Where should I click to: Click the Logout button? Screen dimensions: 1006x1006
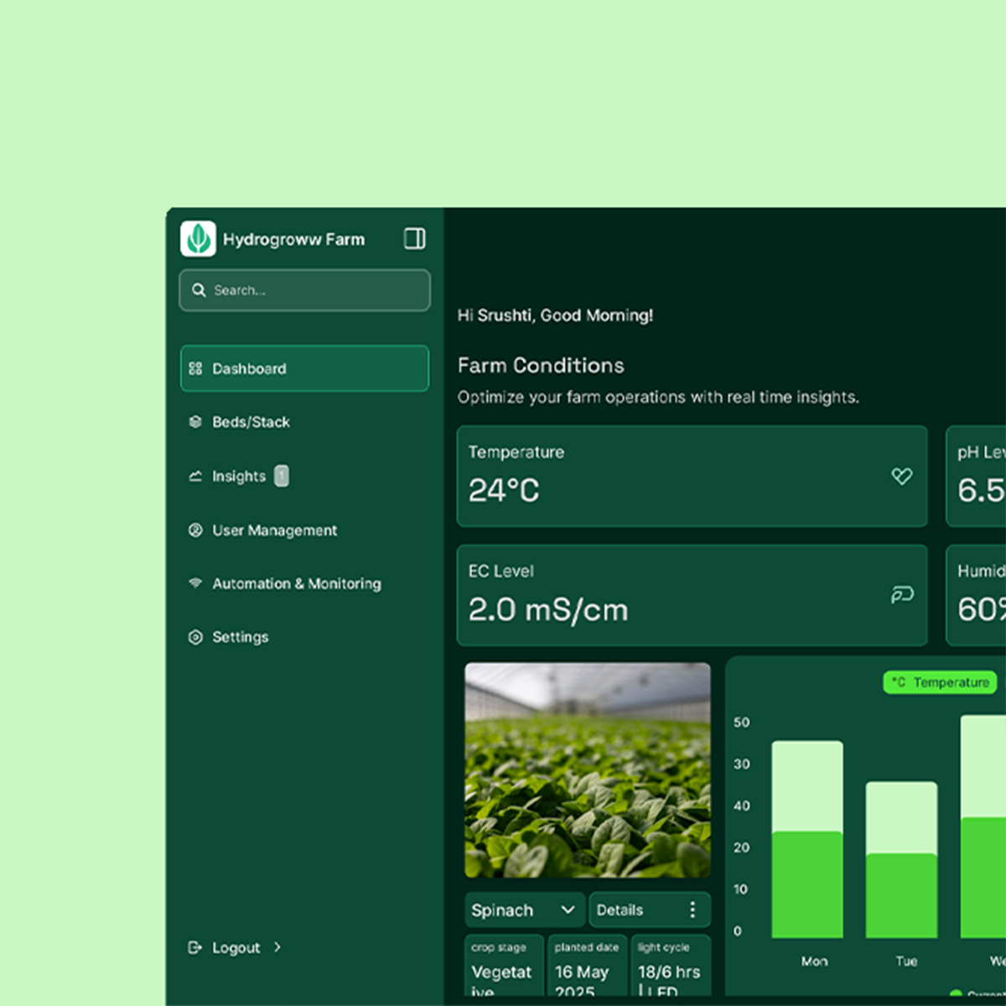pos(235,947)
